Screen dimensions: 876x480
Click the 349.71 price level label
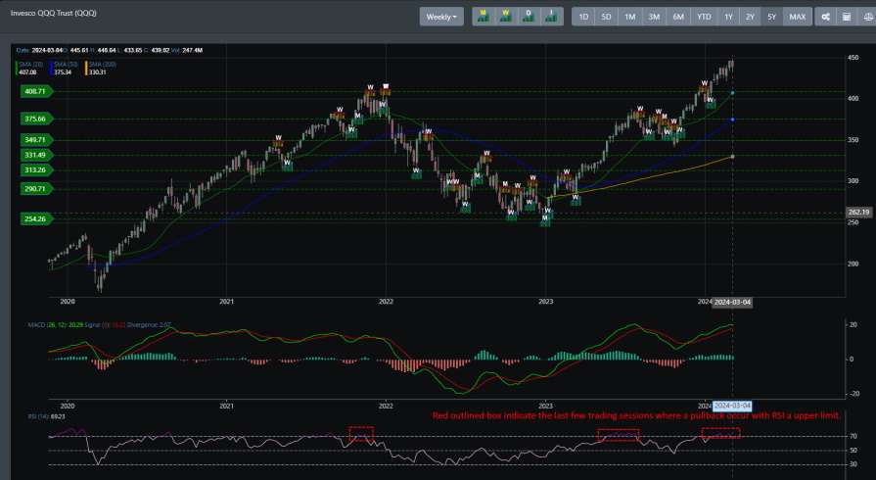tap(36, 140)
